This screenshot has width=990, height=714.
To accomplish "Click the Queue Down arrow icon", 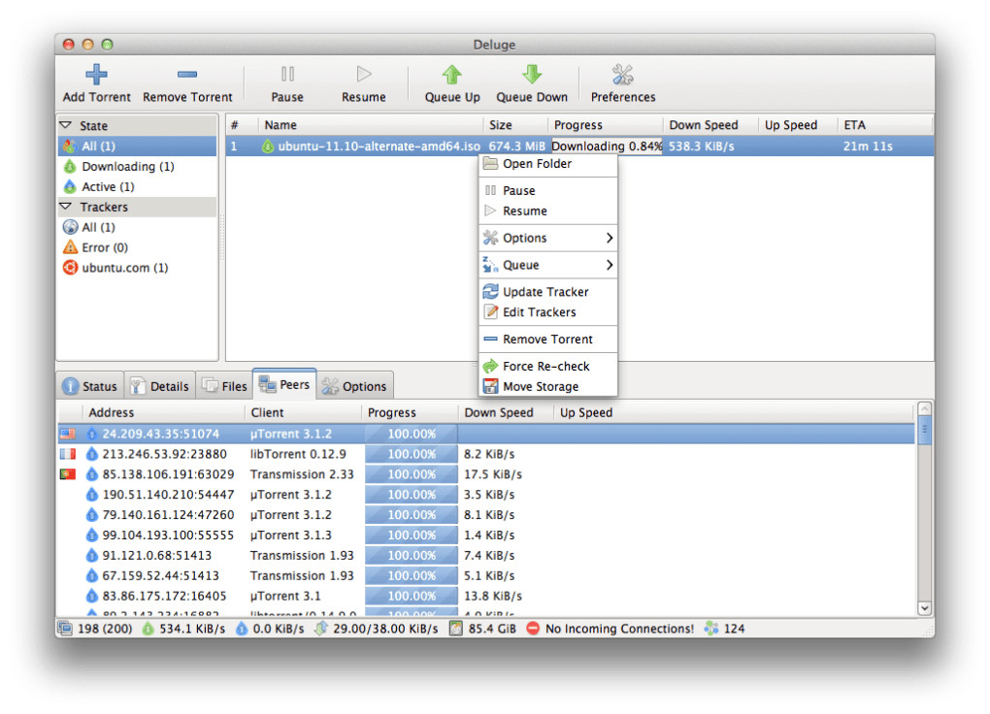I will coord(532,74).
